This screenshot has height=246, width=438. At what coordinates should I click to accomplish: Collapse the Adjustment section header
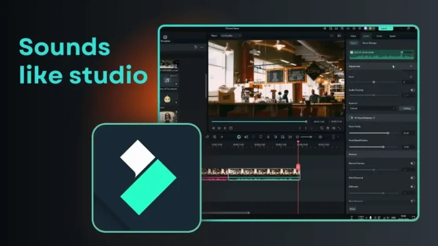(382, 66)
